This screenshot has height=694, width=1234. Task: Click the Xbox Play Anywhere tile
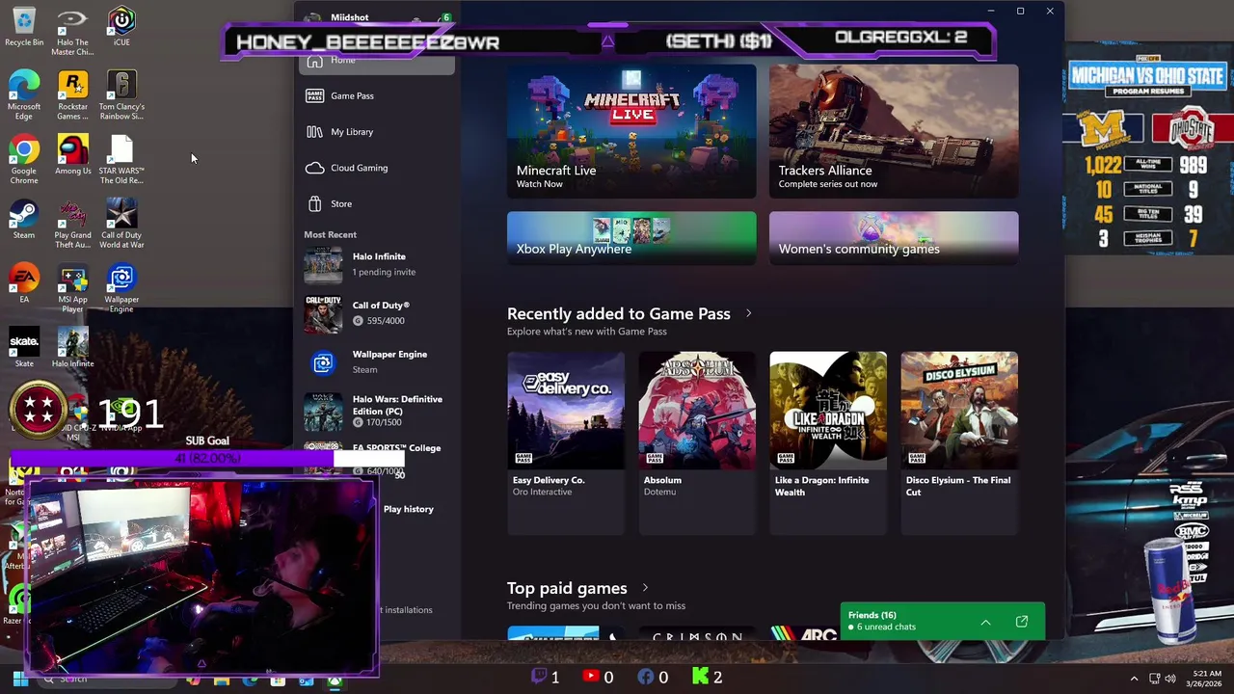pyautogui.click(x=631, y=237)
